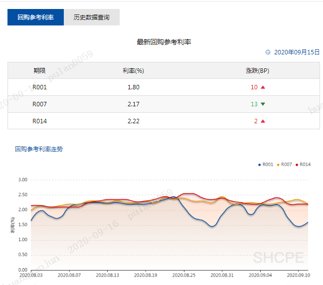Viewport: 323px width, 285px height.
Task: Select the R001 term cell
Action: click(x=39, y=87)
